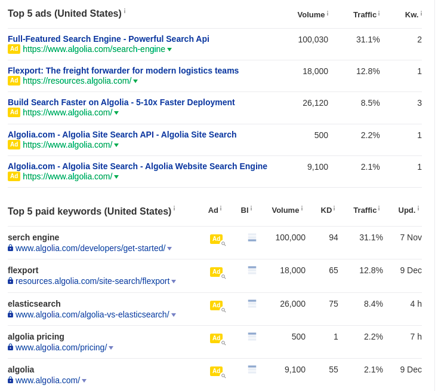Sort paid keywords by the Volume column
This screenshot has height=391, width=438.
pyautogui.click(x=285, y=210)
